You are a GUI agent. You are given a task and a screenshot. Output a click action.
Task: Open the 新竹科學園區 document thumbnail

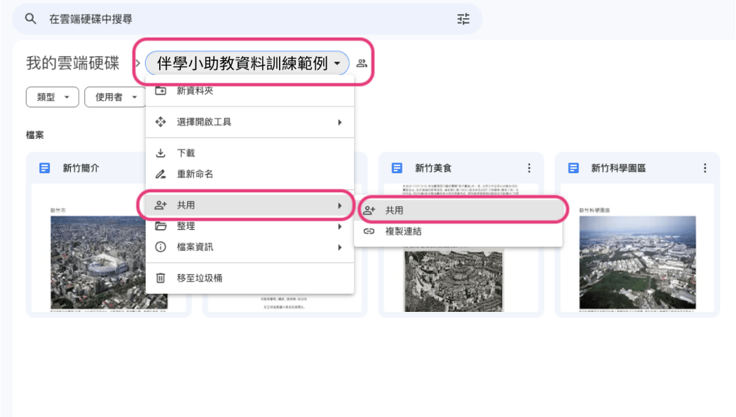(x=637, y=247)
